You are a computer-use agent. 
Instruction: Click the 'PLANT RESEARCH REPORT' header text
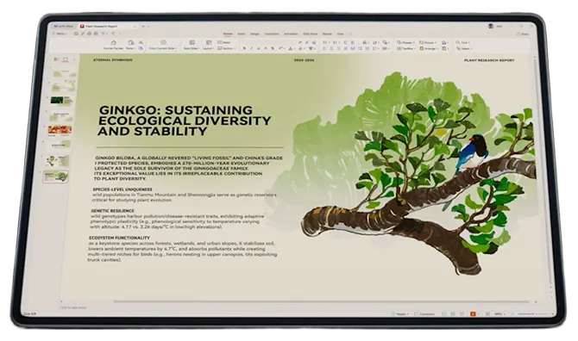pos(489,60)
